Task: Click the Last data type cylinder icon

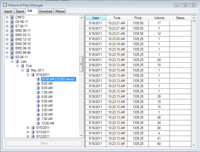Action: point(17,62)
